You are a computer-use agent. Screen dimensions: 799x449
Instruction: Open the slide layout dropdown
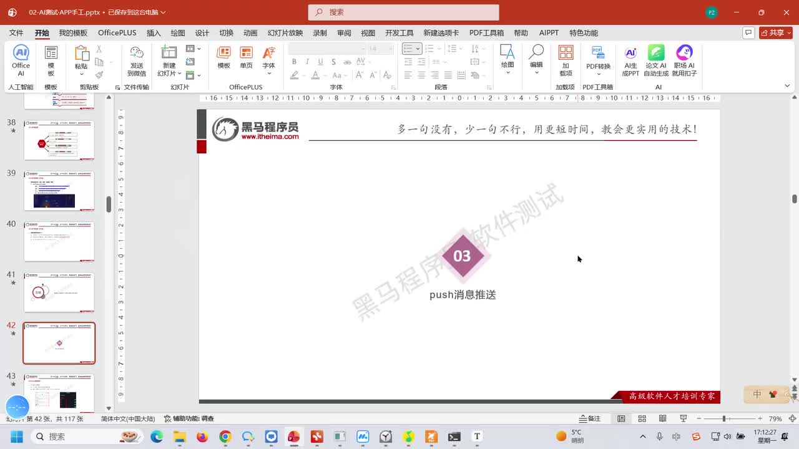click(194, 49)
